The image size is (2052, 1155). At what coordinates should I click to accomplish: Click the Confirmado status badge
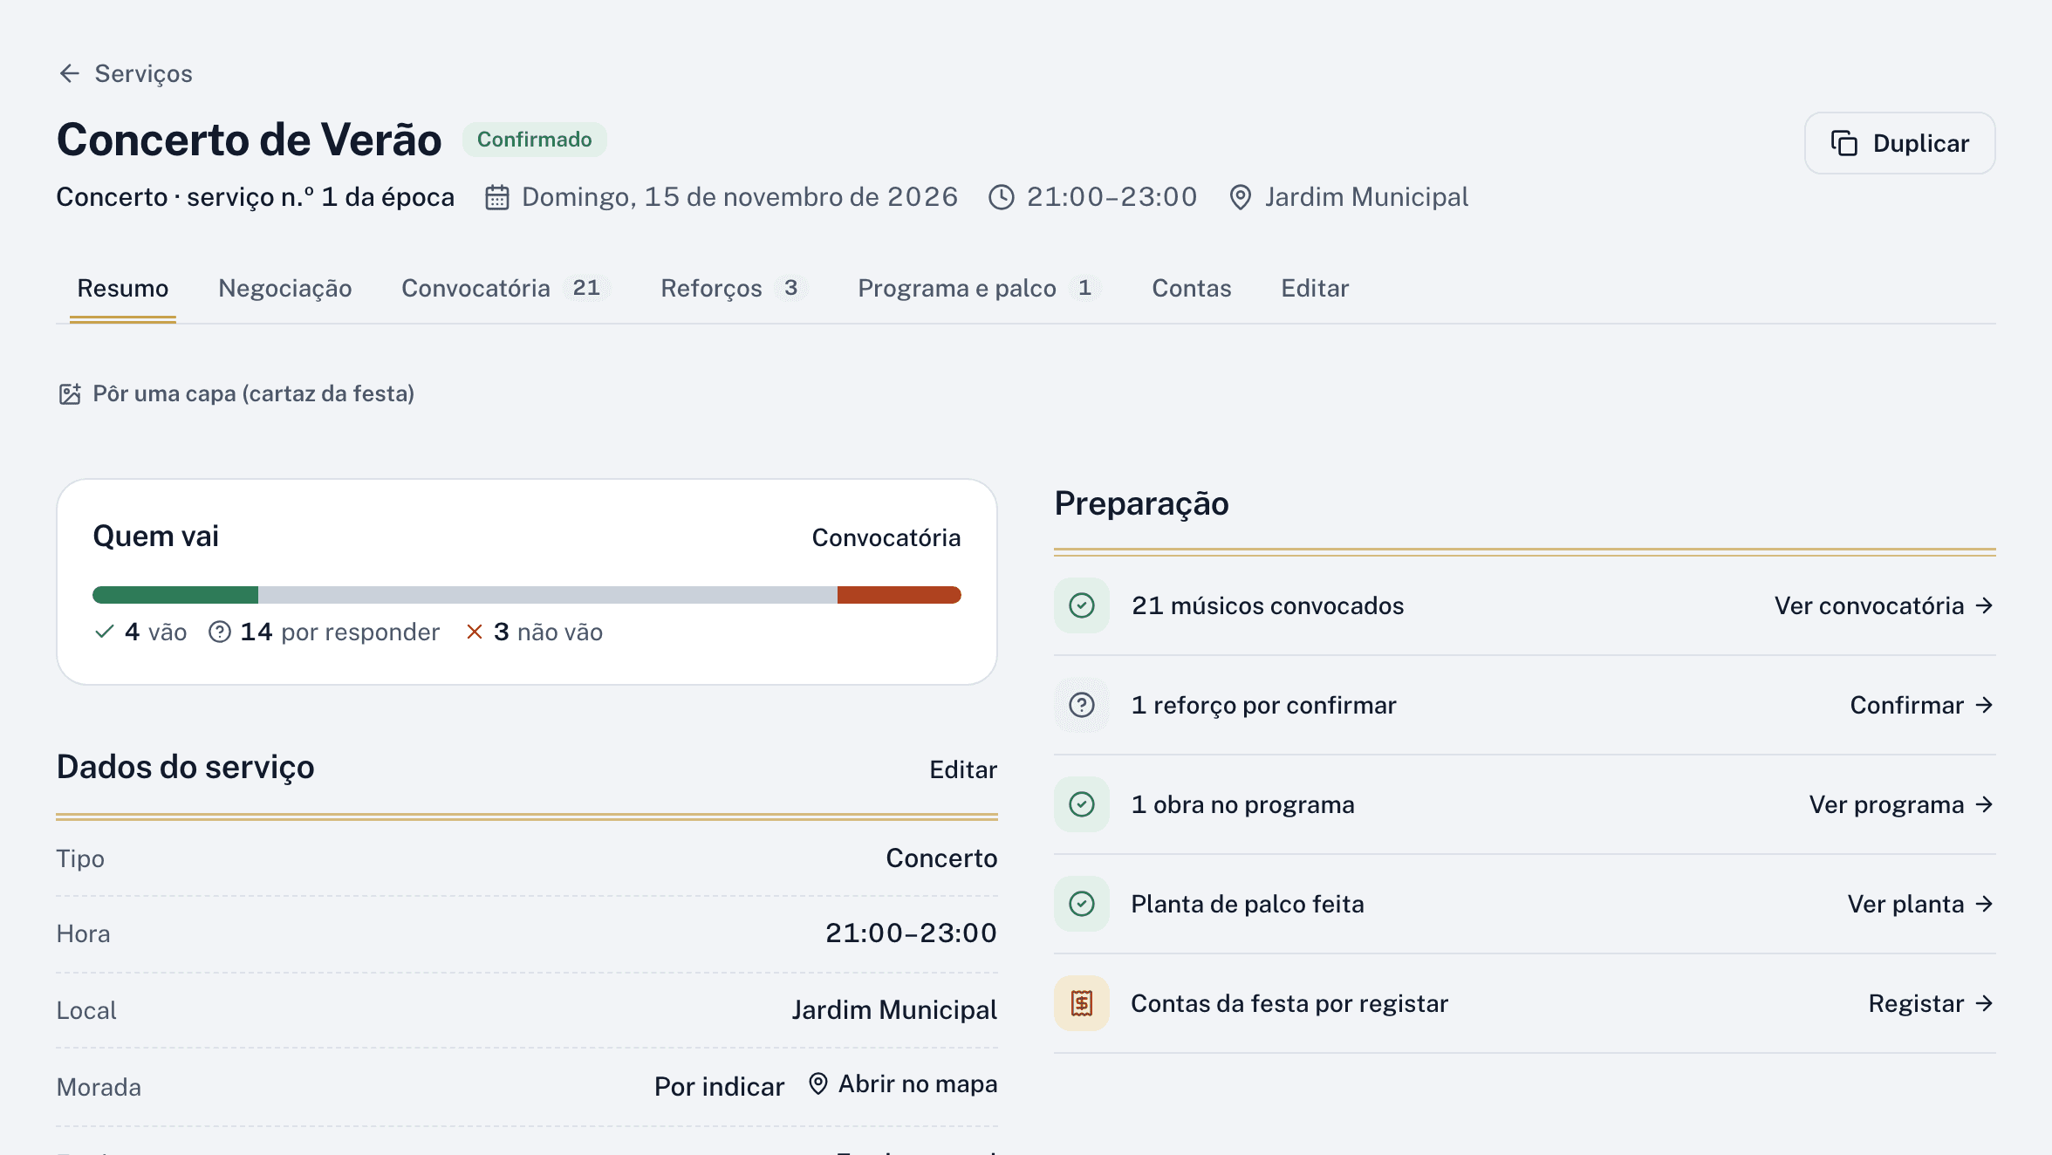click(534, 140)
